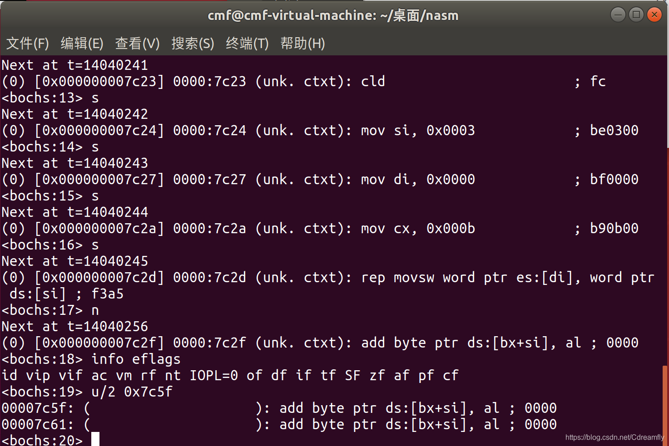Click the address [0x000000007c24]

click(99, 130)
